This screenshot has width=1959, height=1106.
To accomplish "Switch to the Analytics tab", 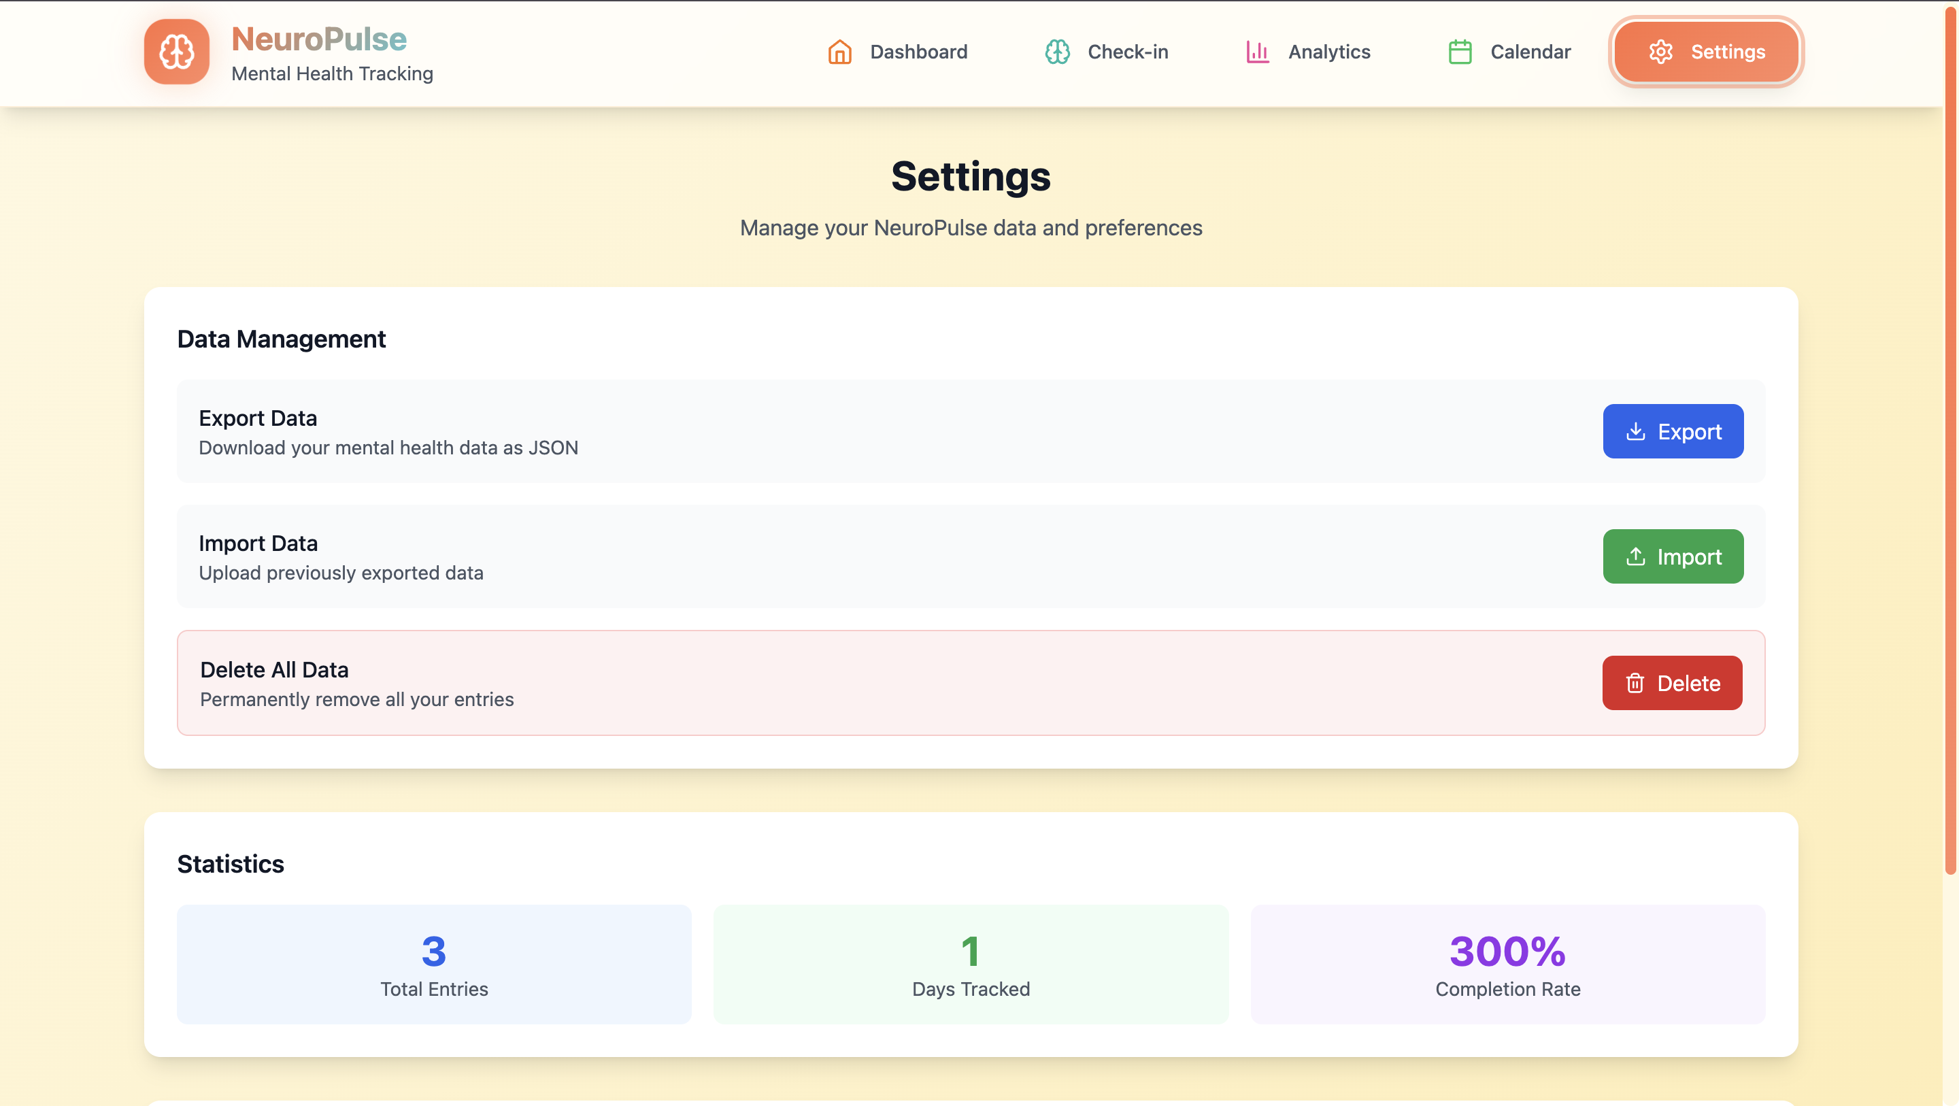I will point(1328,52).
